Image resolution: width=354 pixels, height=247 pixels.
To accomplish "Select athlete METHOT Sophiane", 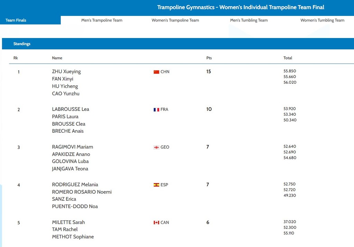I will (73, 237).
